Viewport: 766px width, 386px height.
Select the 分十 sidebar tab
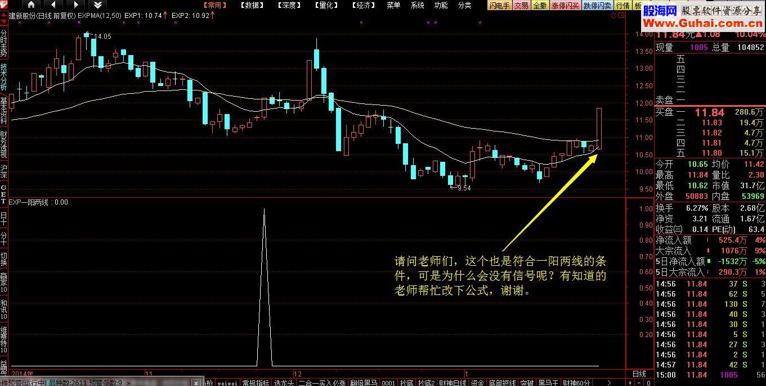[x=4, y=238]
